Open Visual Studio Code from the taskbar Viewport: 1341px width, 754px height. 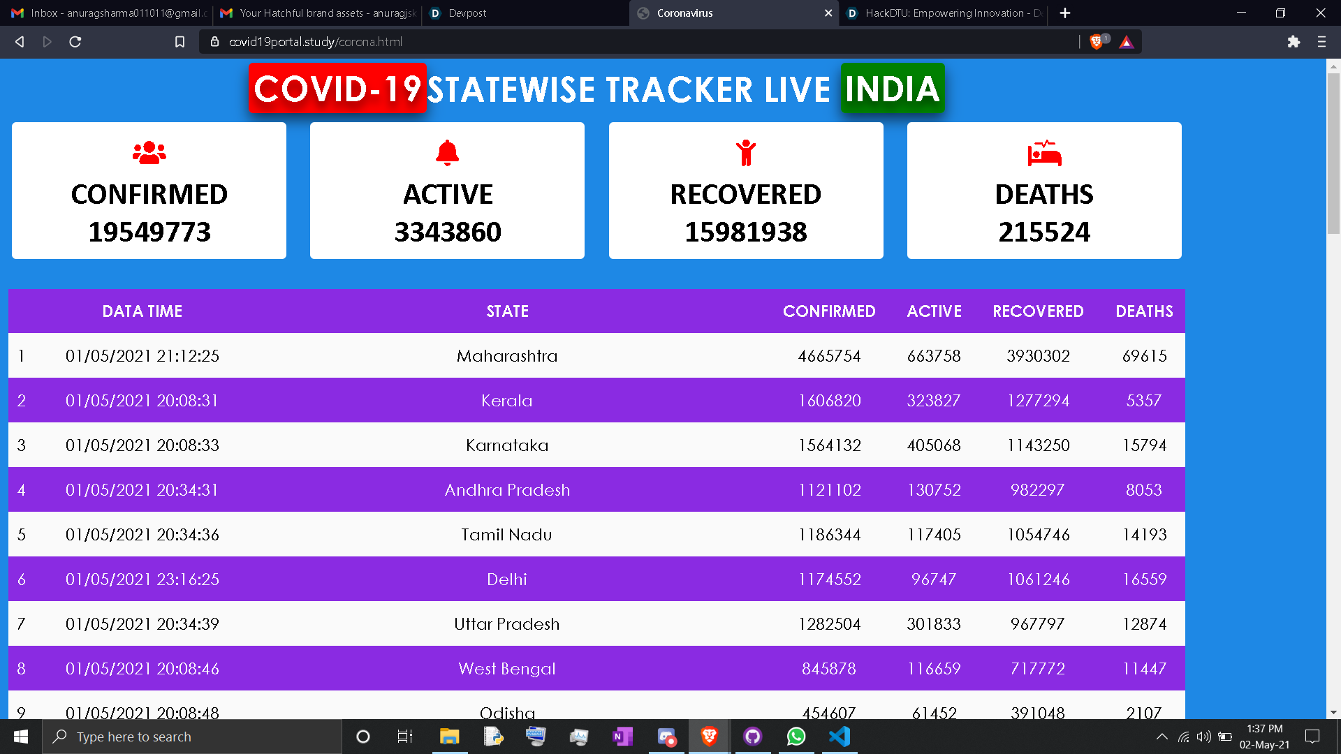[840, 737]
